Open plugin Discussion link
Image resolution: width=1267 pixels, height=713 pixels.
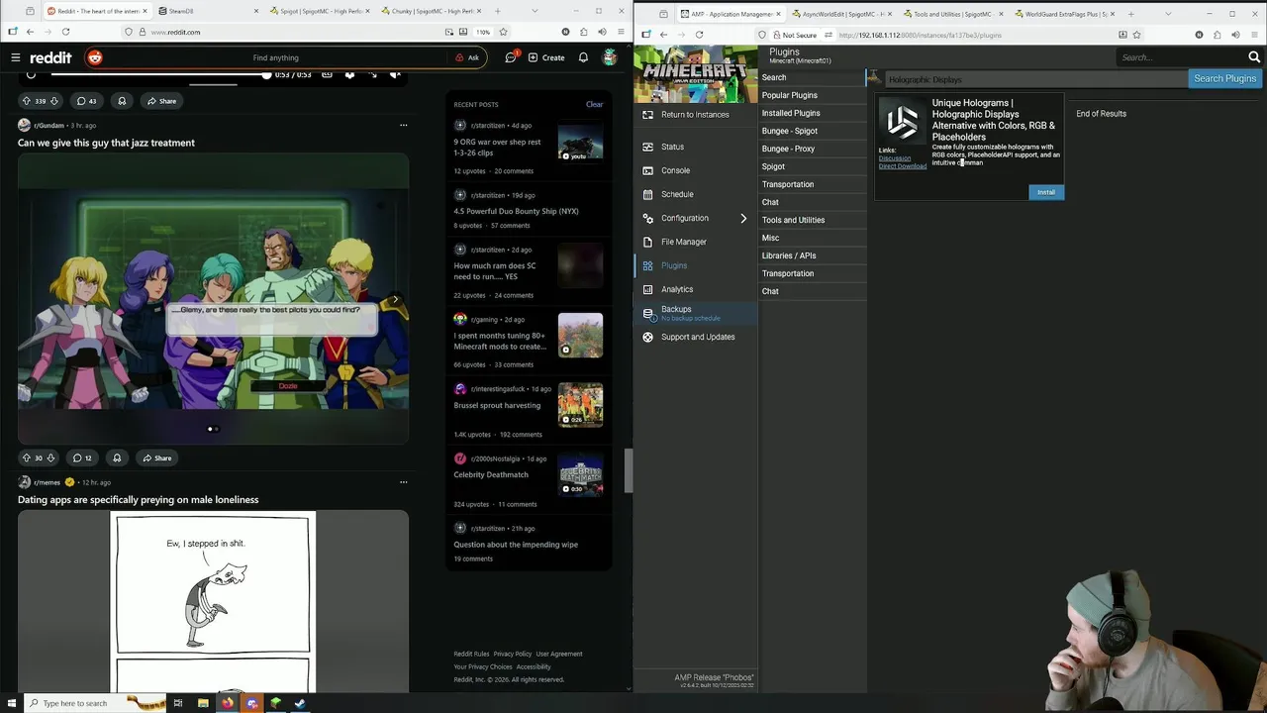click(x=895, y=158)
